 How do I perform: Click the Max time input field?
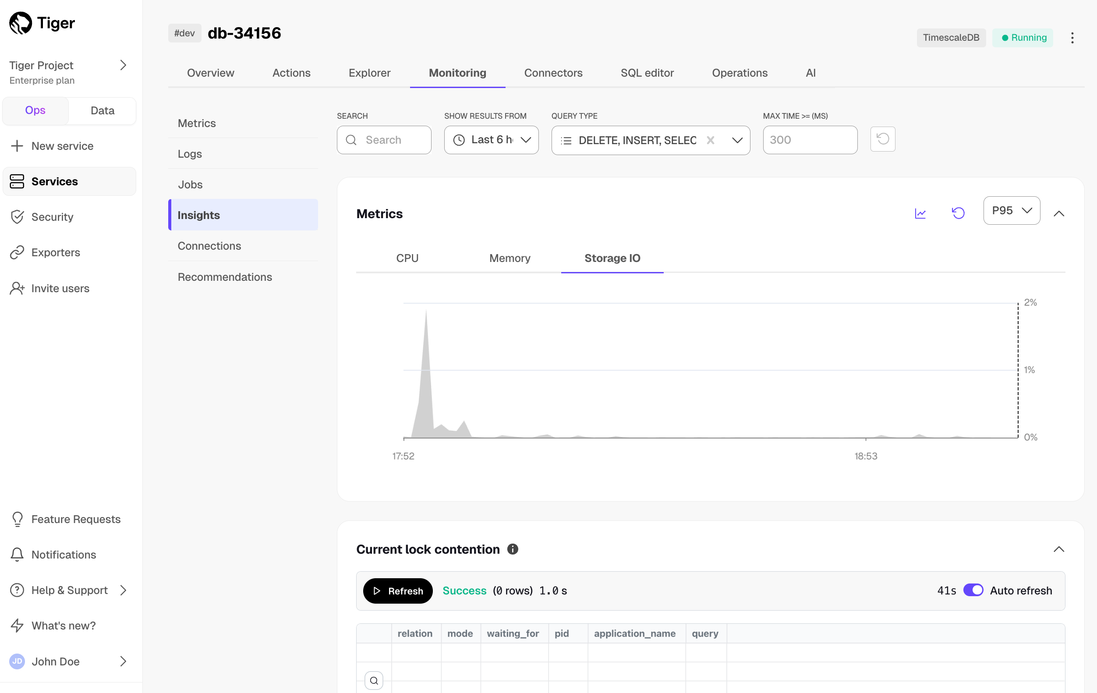810,140
